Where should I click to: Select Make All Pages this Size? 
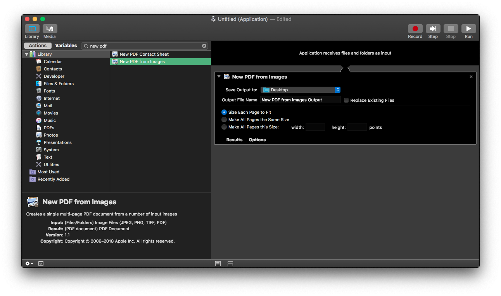pos(224,127)
